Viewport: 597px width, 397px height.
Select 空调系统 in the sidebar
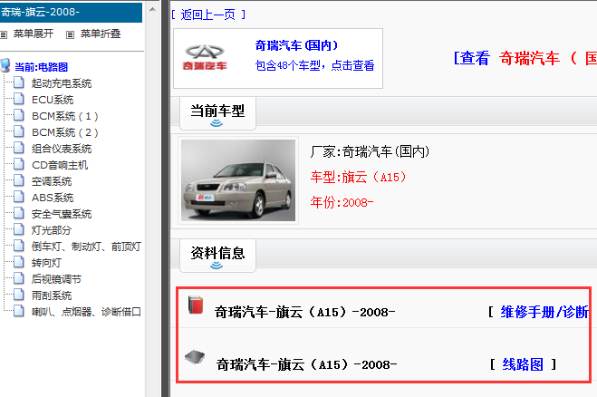(x=52, y=182)
